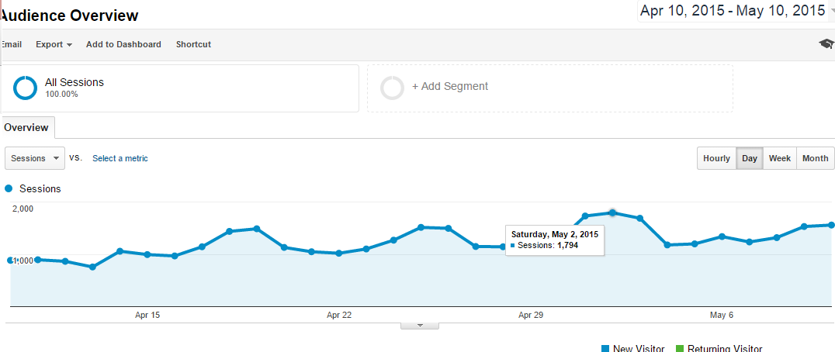
Task: Open the Sessions metric dropdown
Action: click(35, 158)
